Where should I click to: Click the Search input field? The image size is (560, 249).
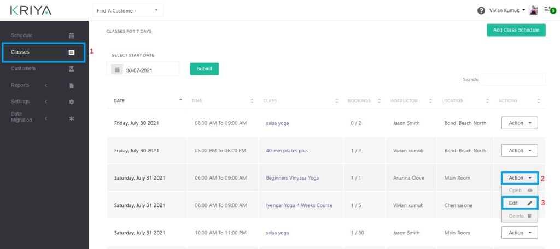point(512,80)
